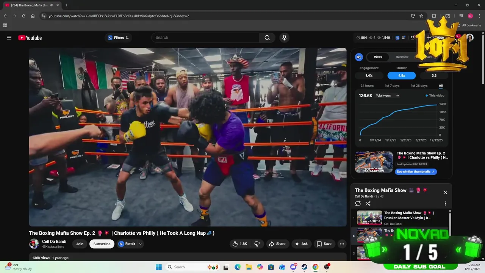Click the Share button
This screenshot has height=273, width=485.
click(277, 244)
